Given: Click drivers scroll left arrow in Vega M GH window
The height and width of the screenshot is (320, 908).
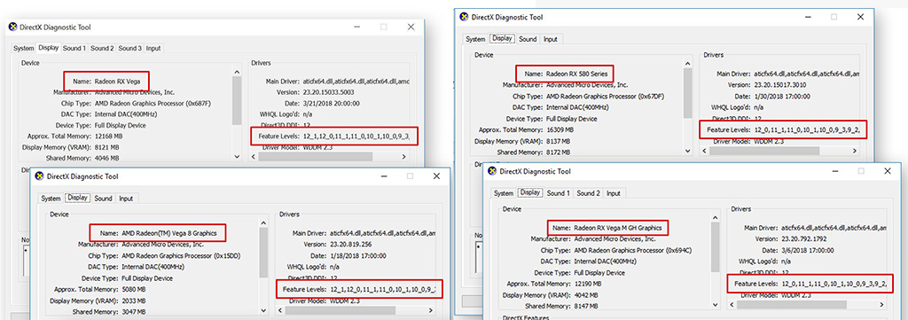Looking at the screenshot, I should click(732, 304).
